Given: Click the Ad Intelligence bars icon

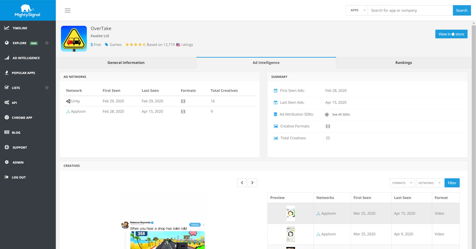Looking at the screenshot, I should tap(7, 58).
